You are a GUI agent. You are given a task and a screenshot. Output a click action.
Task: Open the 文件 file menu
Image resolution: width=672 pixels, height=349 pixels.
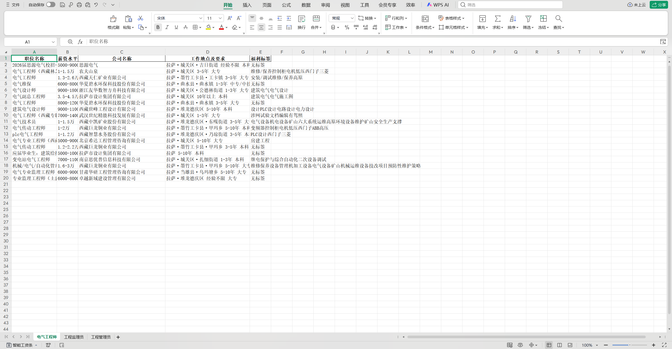tap(13, 5)
